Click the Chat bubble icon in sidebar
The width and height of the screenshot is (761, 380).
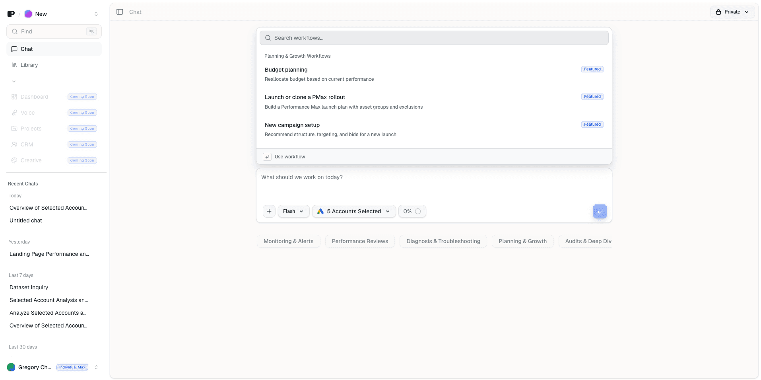[14, 49]
